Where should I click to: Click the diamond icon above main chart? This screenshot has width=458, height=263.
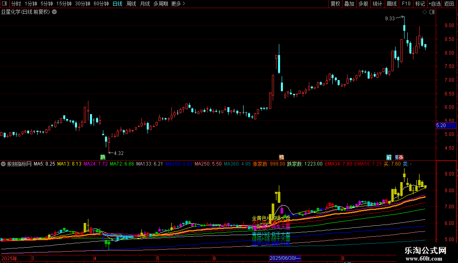tap(424, 12)
